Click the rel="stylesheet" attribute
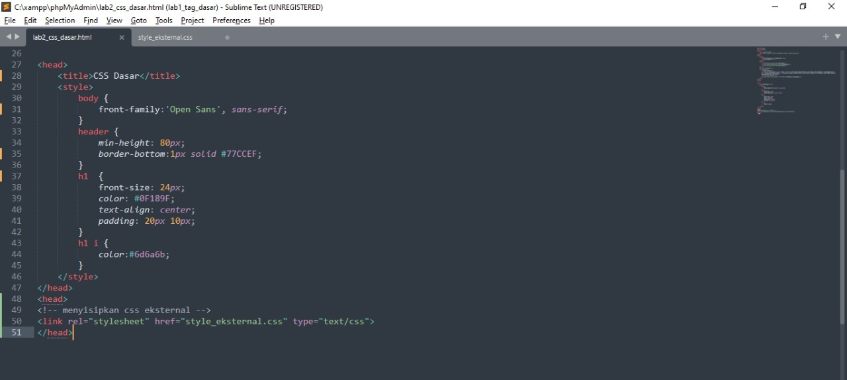847x380 pixels. 109,321
